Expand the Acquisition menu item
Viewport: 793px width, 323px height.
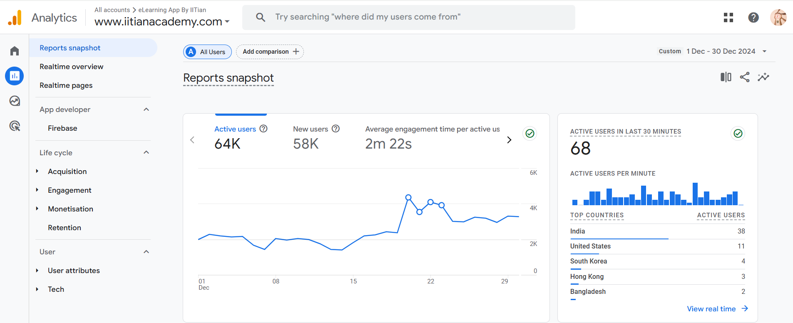(67, 171)
